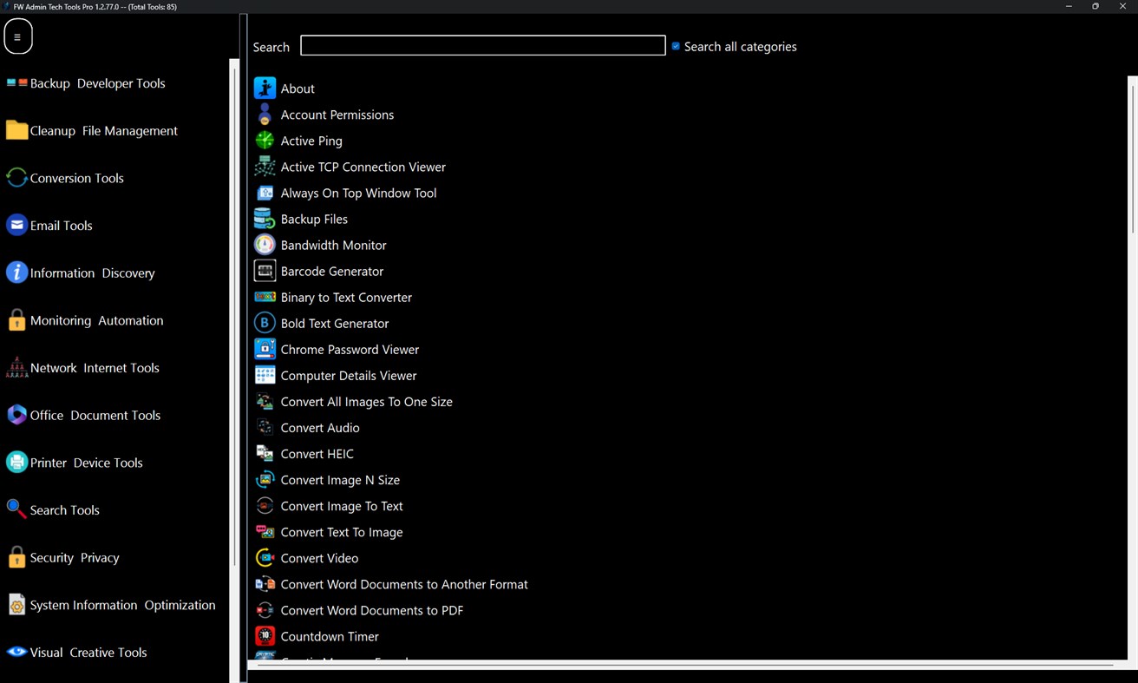The height and width of the screenshot is (683, 1138).
Task: Click the Convert Video tool icon
Action: click(x=265, y=557)
